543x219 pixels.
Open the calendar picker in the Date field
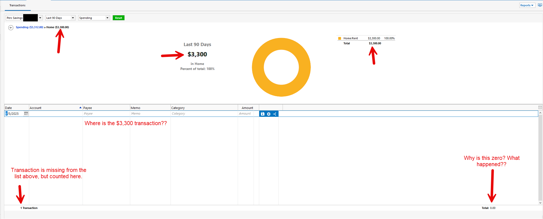(26, 114)
